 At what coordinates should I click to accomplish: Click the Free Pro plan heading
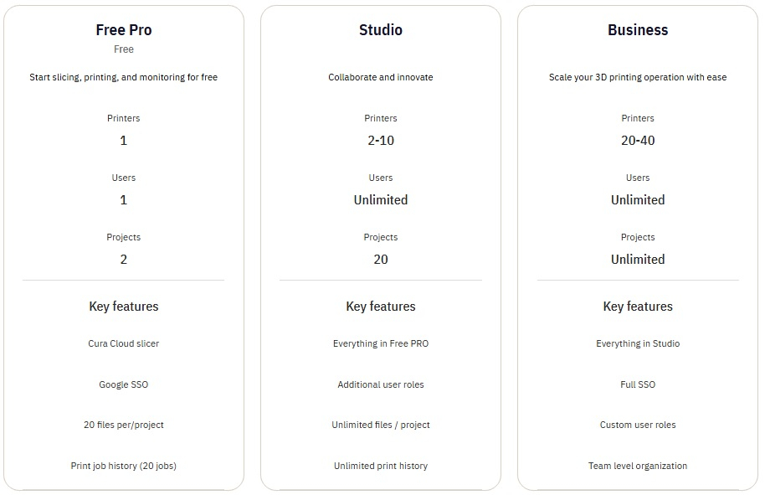124,30
